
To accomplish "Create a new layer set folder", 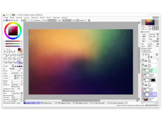I will (x=149, y=55).
